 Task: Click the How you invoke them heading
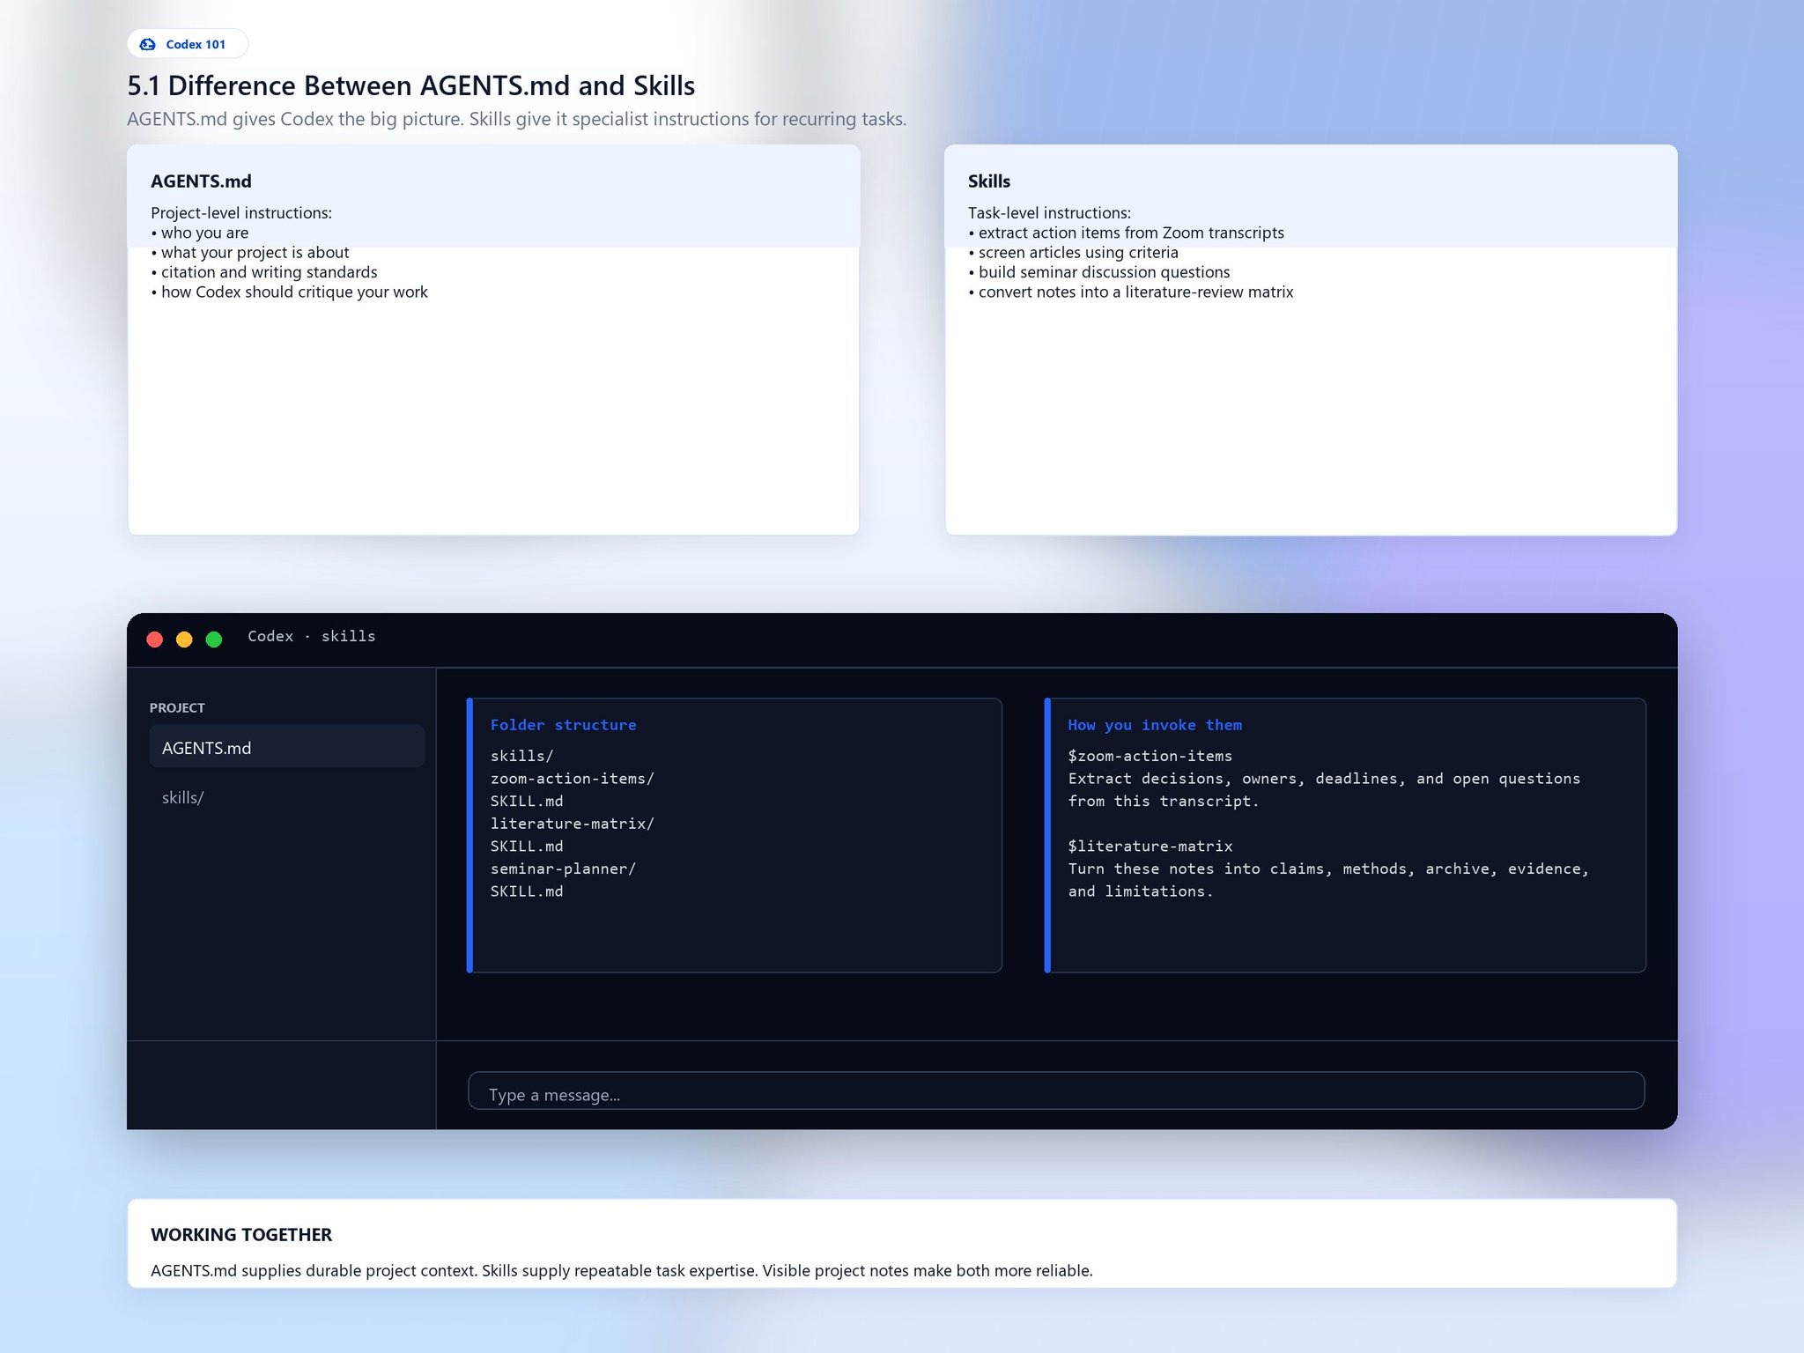point(1155,725)
